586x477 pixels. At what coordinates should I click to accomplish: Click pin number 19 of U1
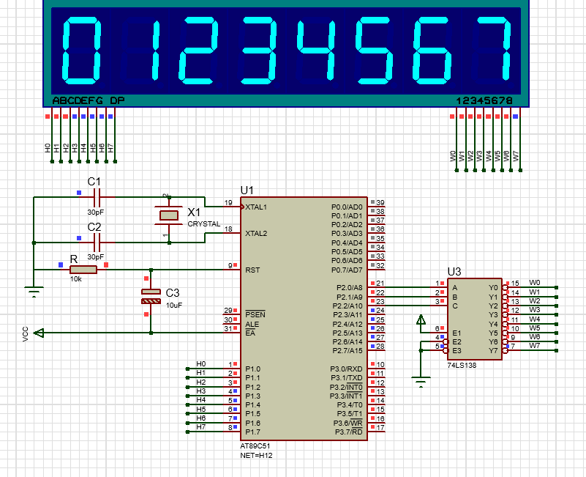[228, 202]
